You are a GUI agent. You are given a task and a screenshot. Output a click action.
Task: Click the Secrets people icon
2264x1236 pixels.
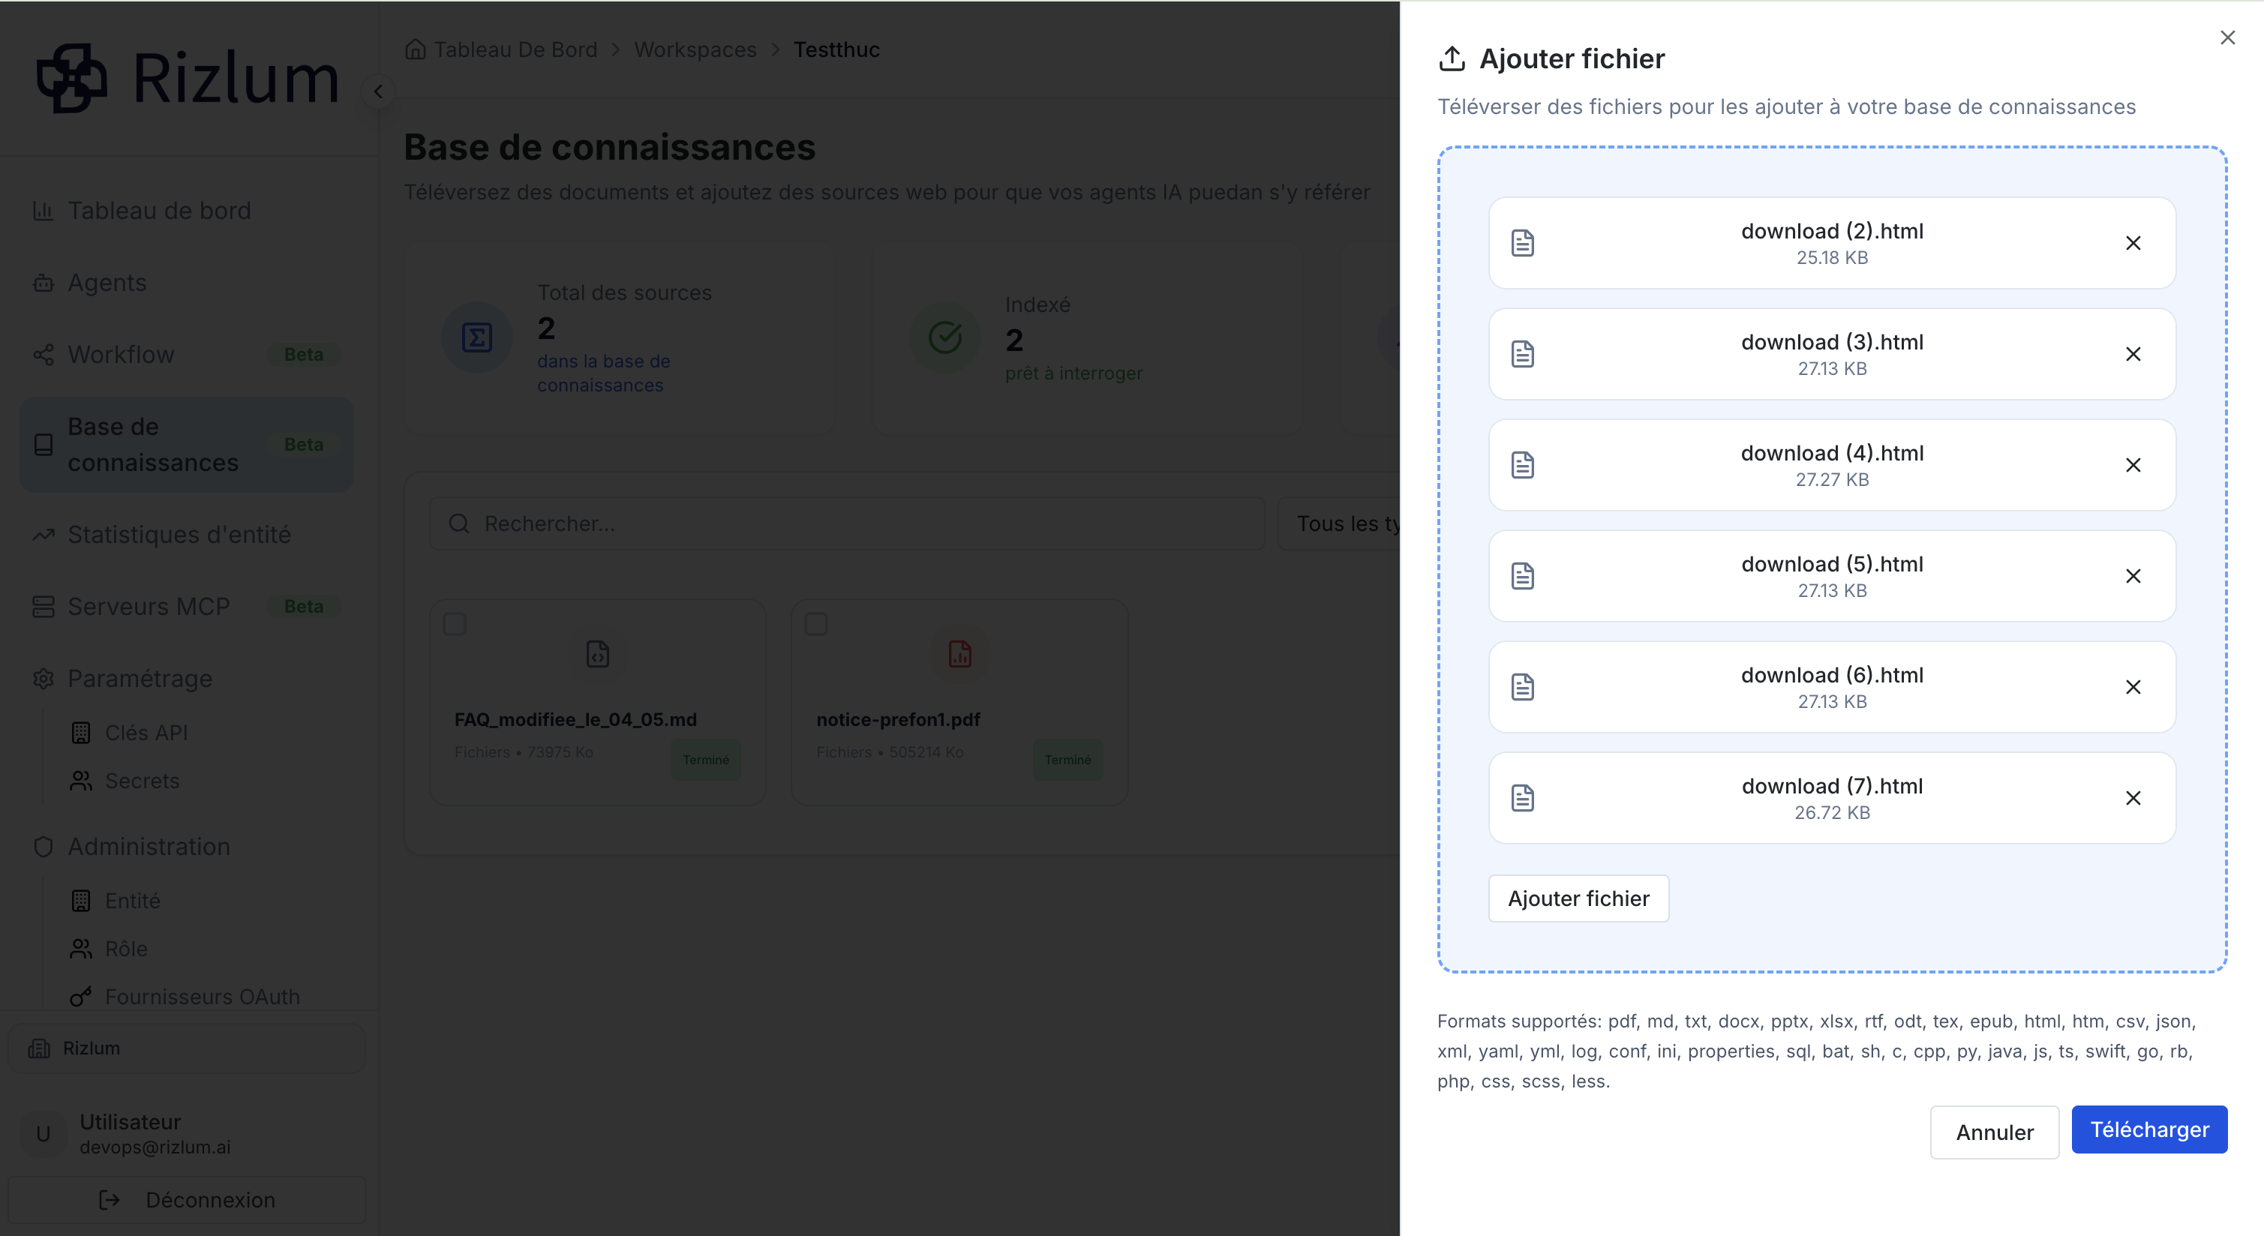[81, 781]
